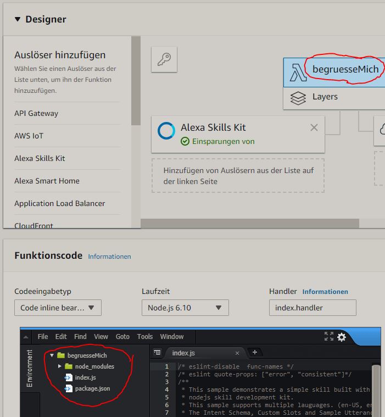
Task: Collapse the begruesseMich root folder
Action: point(52,355)
